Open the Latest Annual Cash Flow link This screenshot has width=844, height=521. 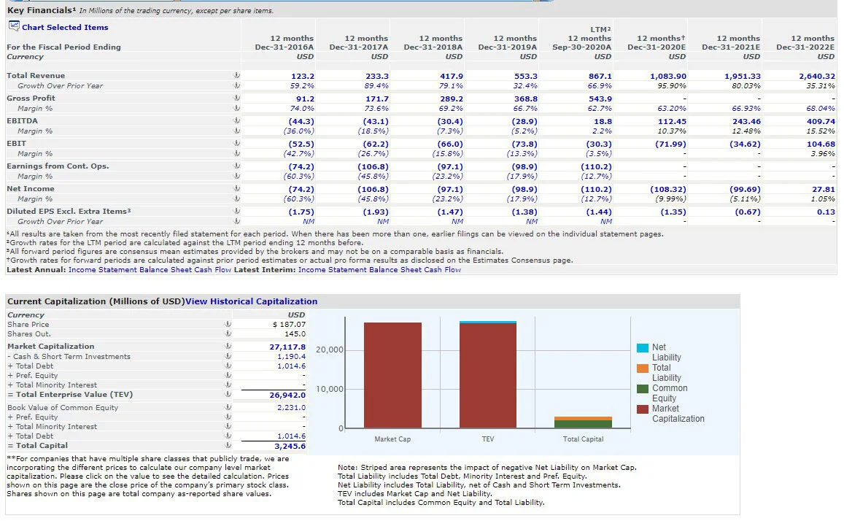(212, 270)
